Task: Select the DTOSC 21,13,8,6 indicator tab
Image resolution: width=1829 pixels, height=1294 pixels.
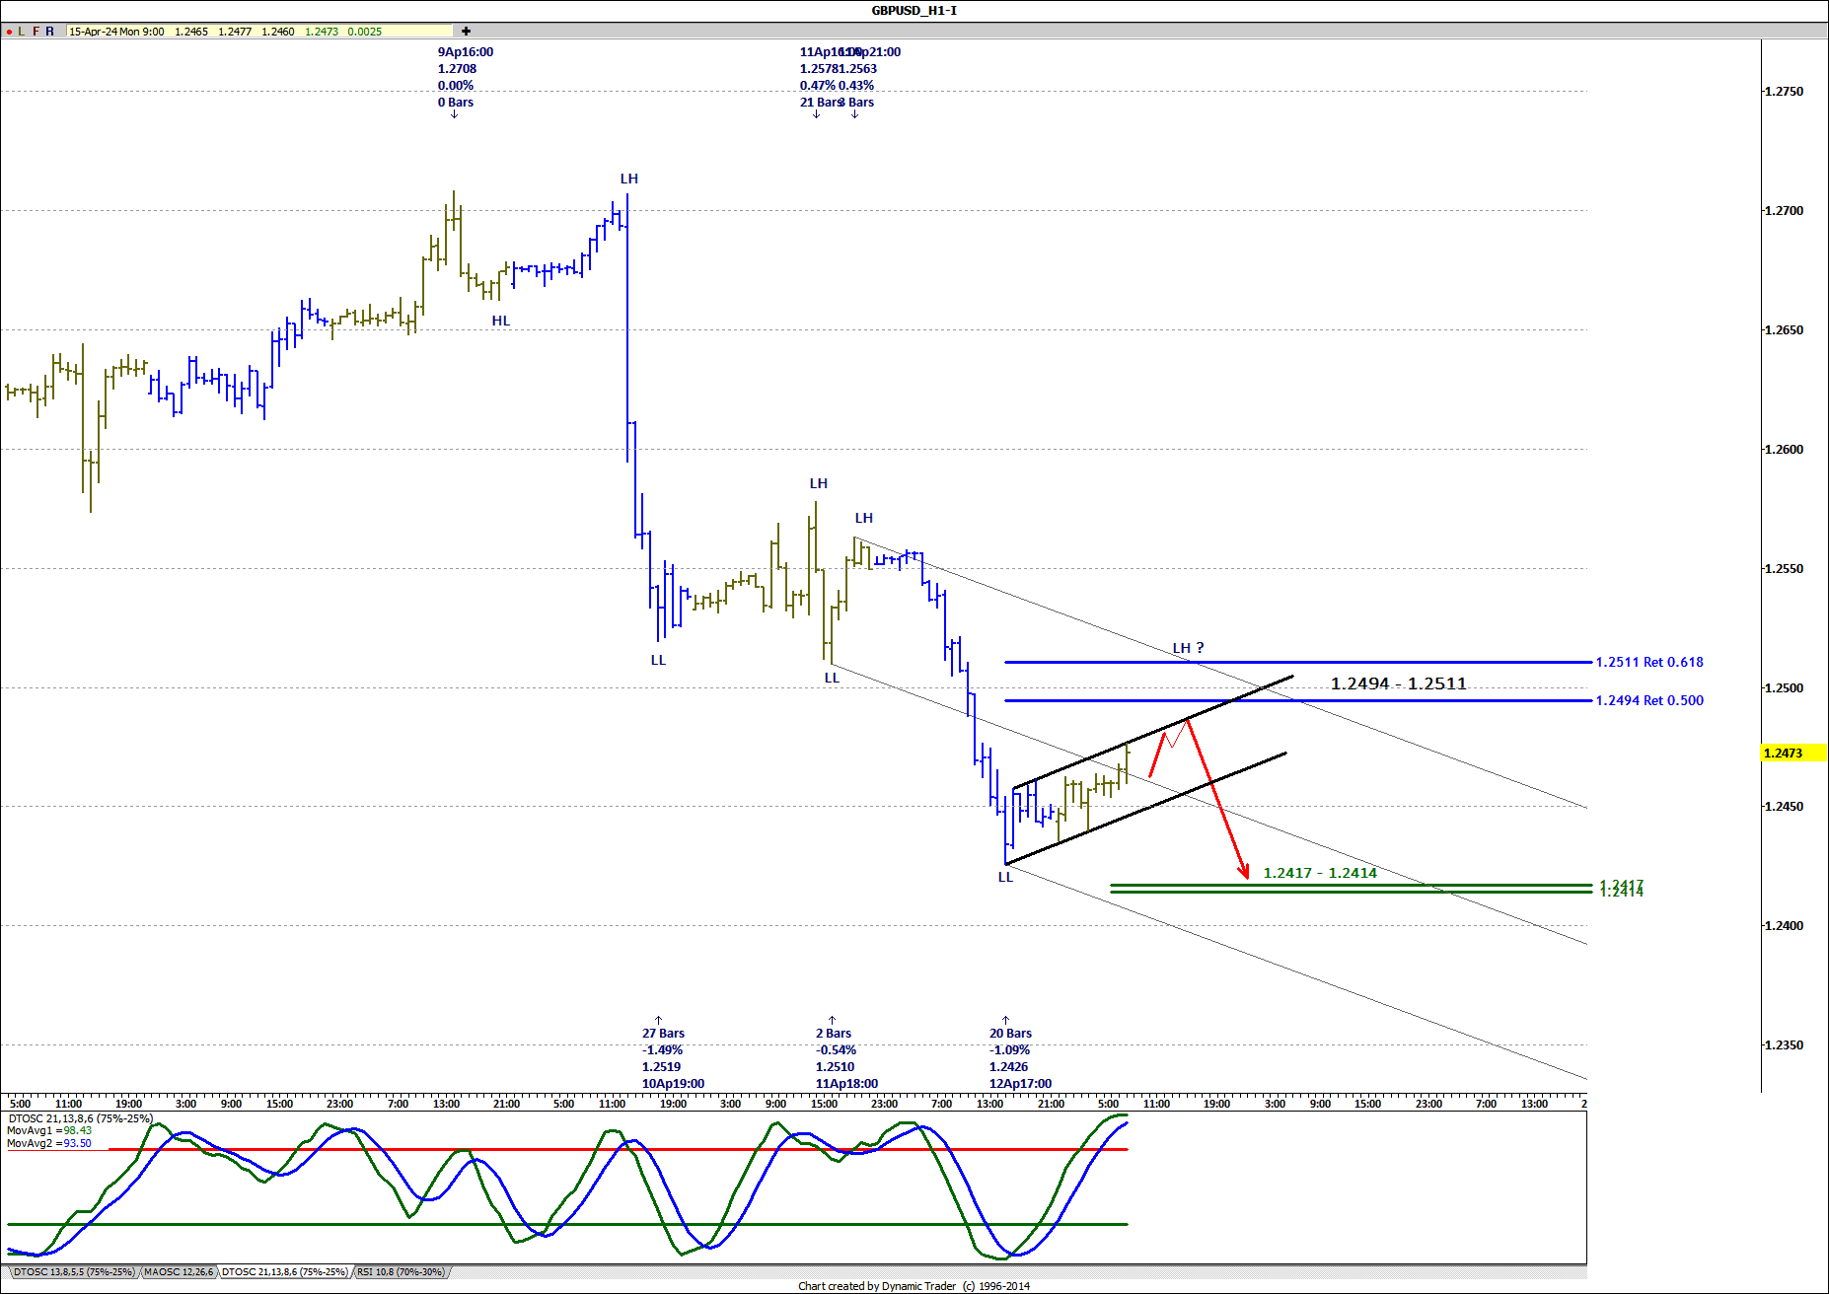Action: pyautogui.click(x=284, y=1272)
